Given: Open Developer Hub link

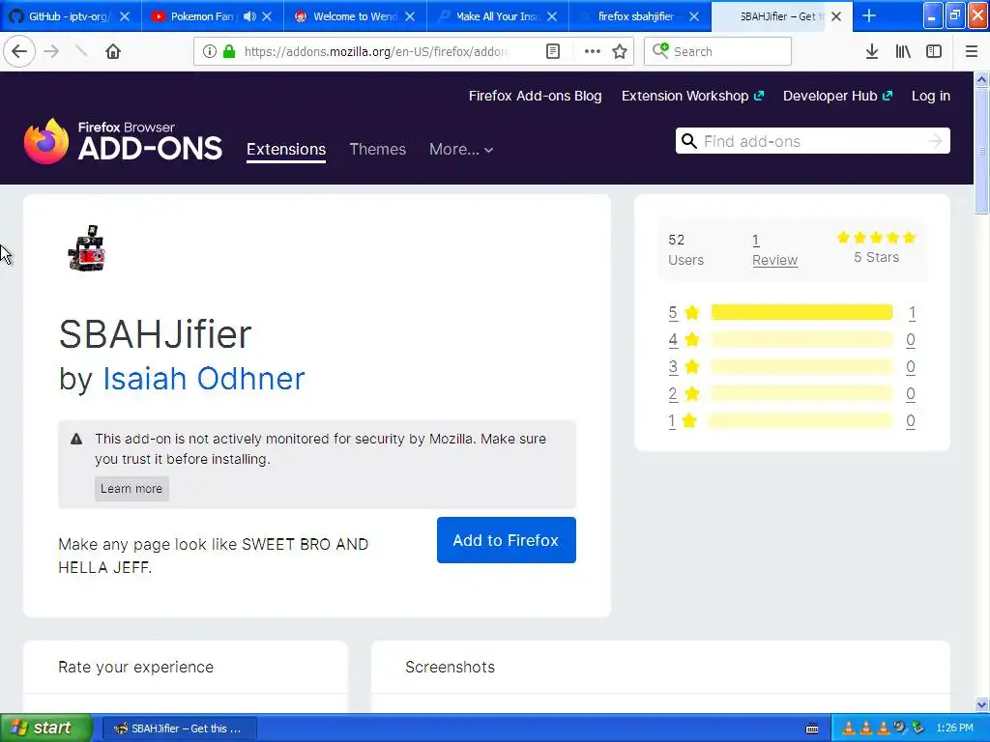Looking at the screenshot, I should 838,96.
